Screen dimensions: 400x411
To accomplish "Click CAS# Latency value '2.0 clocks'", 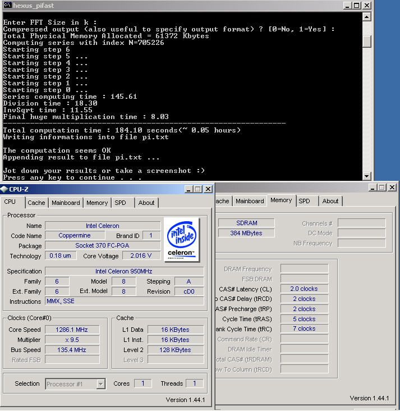I will (304, 289).
